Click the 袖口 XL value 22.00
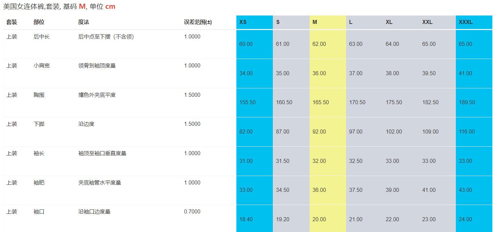 click(392, 219)
